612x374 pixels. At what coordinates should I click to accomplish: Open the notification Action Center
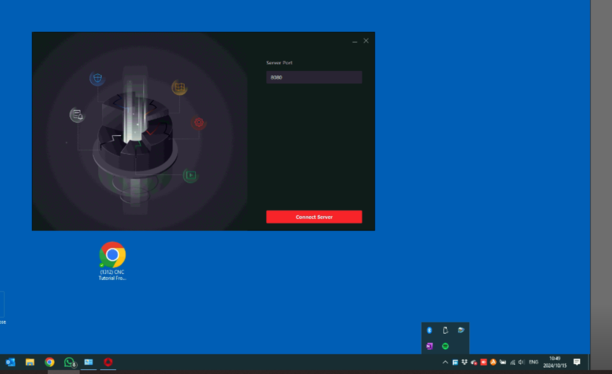coord(577,362)
